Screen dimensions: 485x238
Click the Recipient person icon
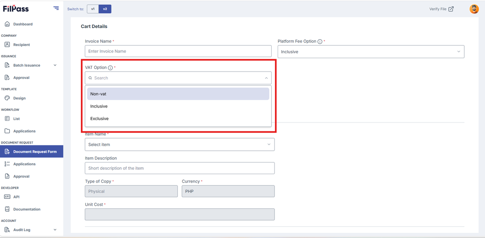(7, 45)
